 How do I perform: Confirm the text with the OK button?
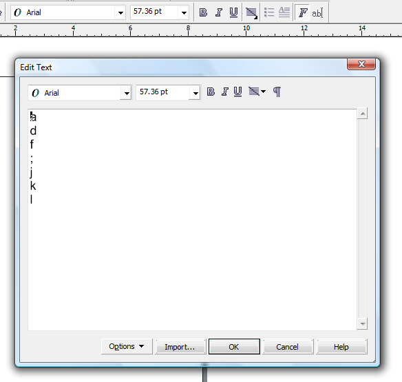tap(234, 347)
